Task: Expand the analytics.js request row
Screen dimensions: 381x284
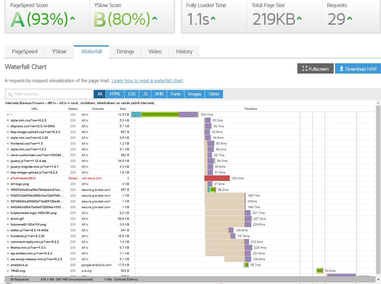Action: 8,265
